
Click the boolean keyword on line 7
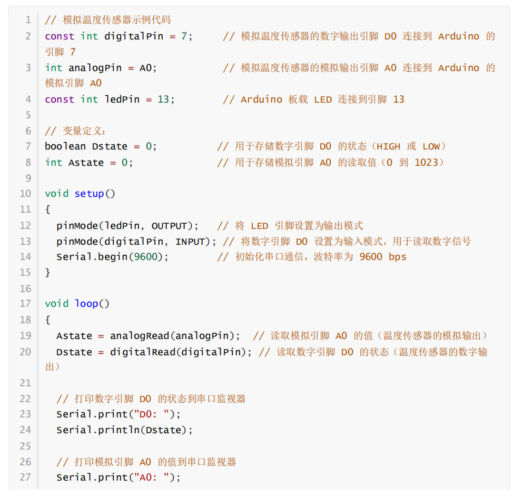65,146
